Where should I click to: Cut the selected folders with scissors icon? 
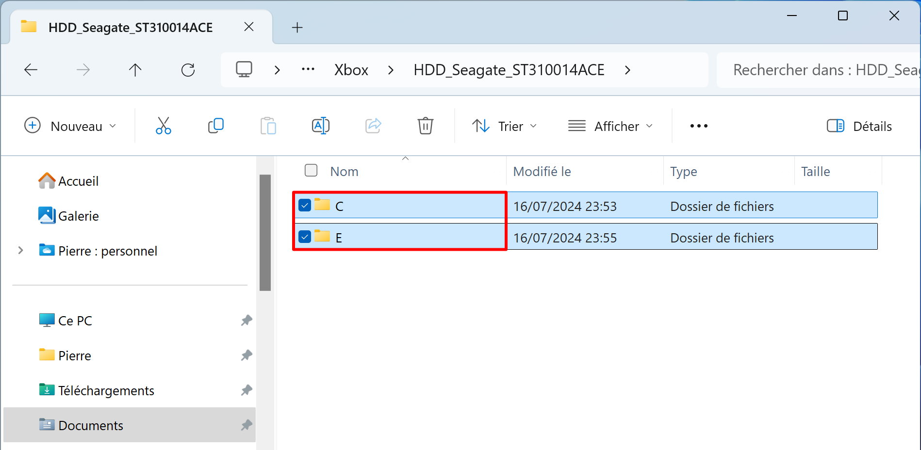tap(164, 126)
